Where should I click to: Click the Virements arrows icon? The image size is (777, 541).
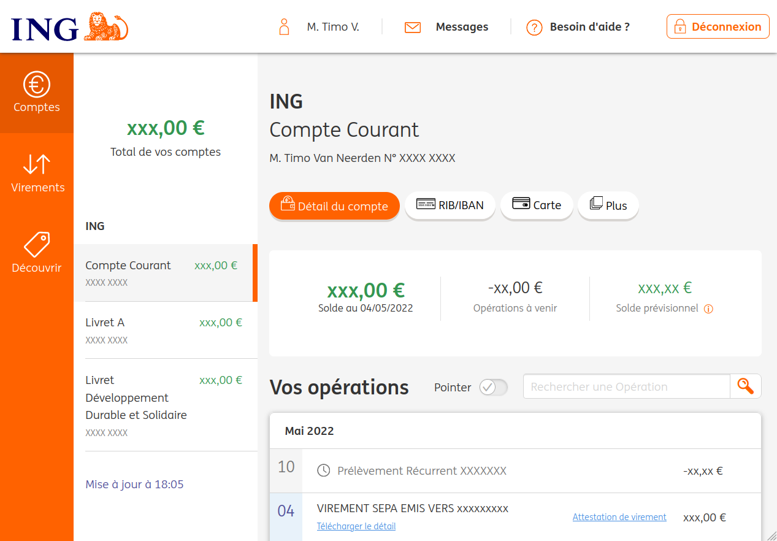click(x=37, y=164)
